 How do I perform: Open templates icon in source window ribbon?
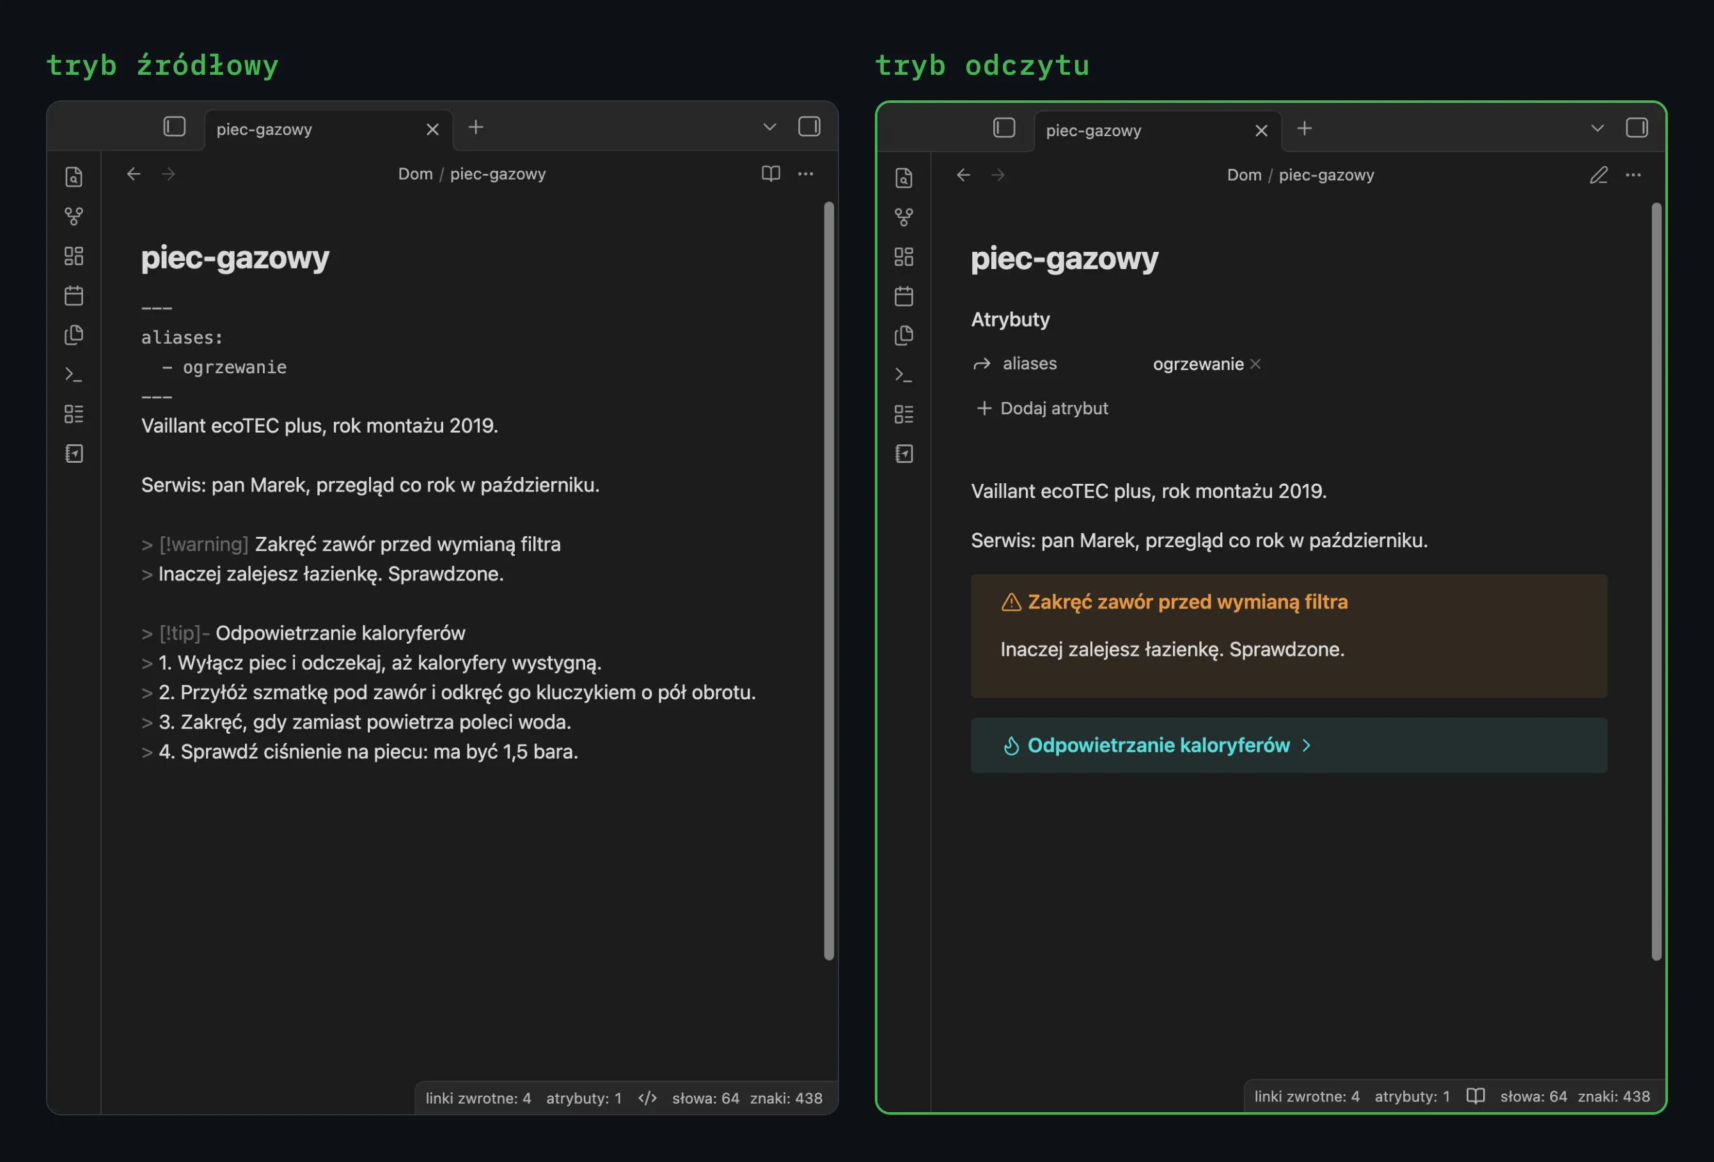(x=74, y=334)
